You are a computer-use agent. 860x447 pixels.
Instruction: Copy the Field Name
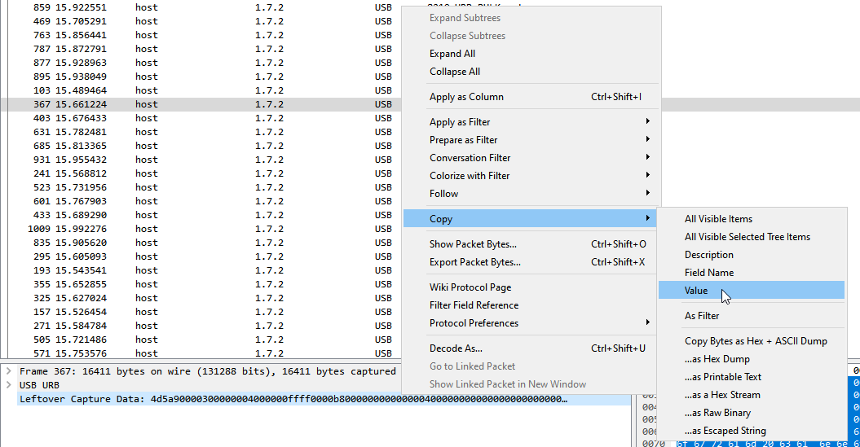click(x=708, y=273)
